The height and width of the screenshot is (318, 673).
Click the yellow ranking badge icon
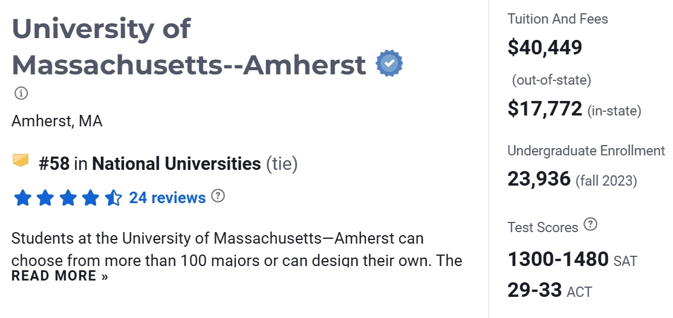click(x=21, y=161)
